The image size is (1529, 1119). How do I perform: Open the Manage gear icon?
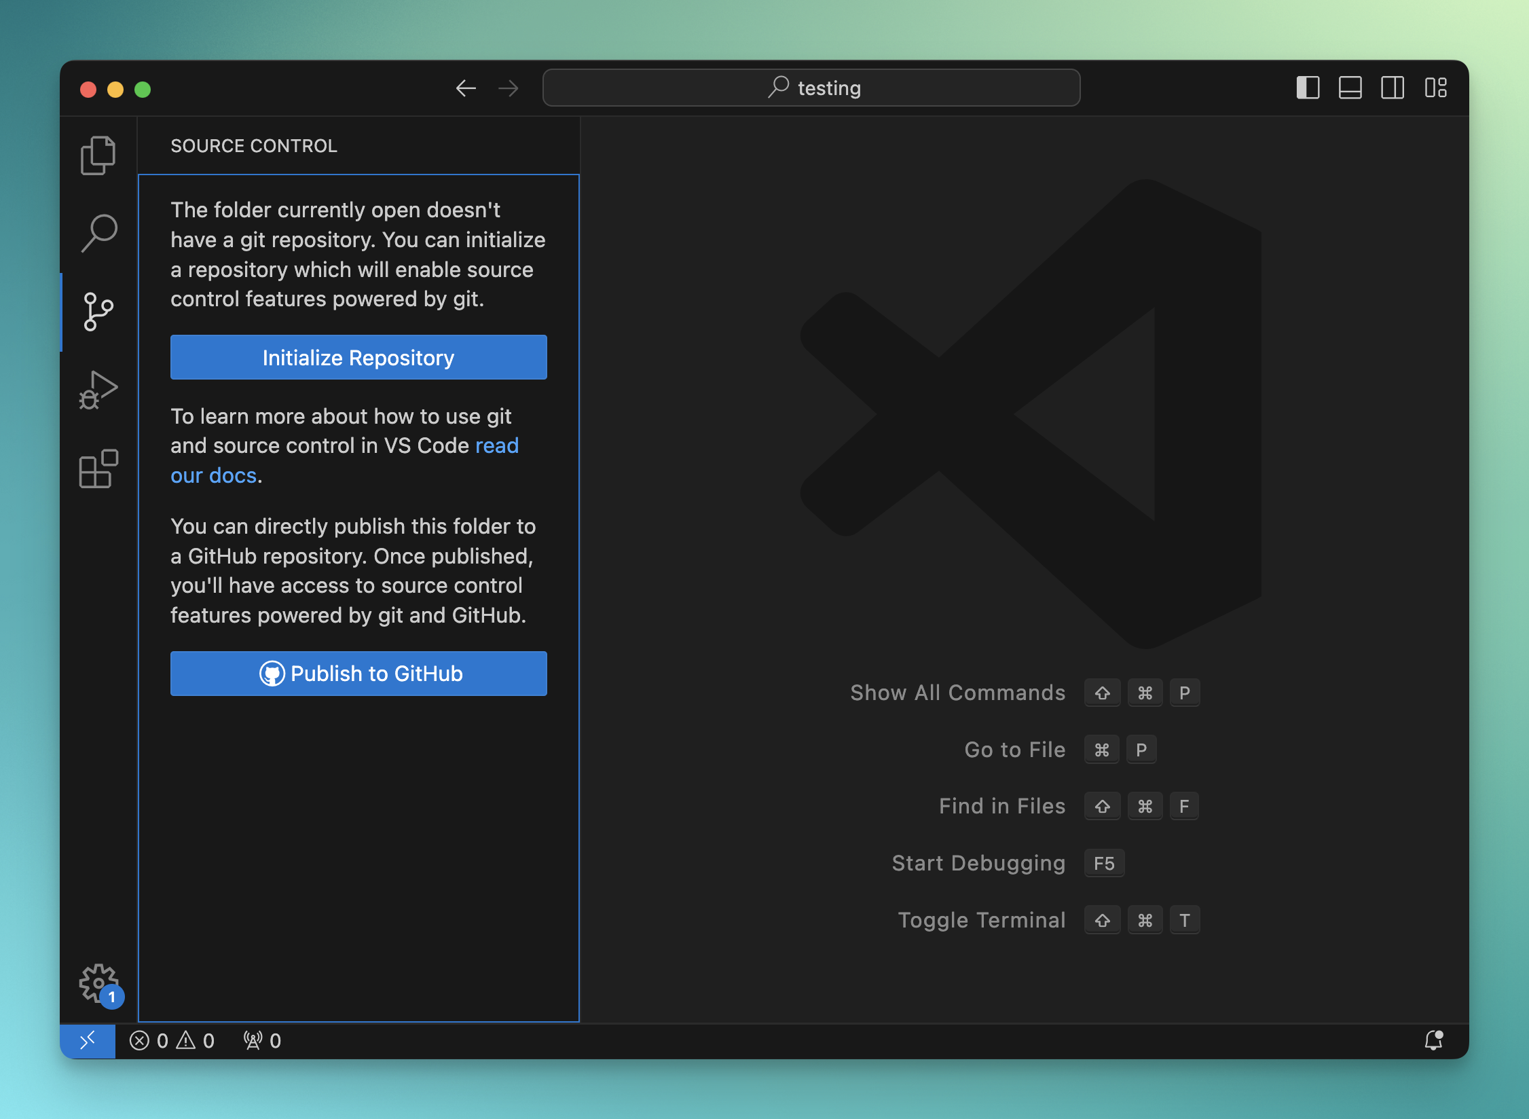tap(98, 983)
